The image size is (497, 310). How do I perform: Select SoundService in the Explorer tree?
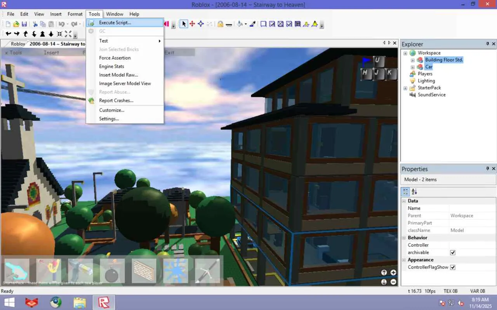[431, 95]
